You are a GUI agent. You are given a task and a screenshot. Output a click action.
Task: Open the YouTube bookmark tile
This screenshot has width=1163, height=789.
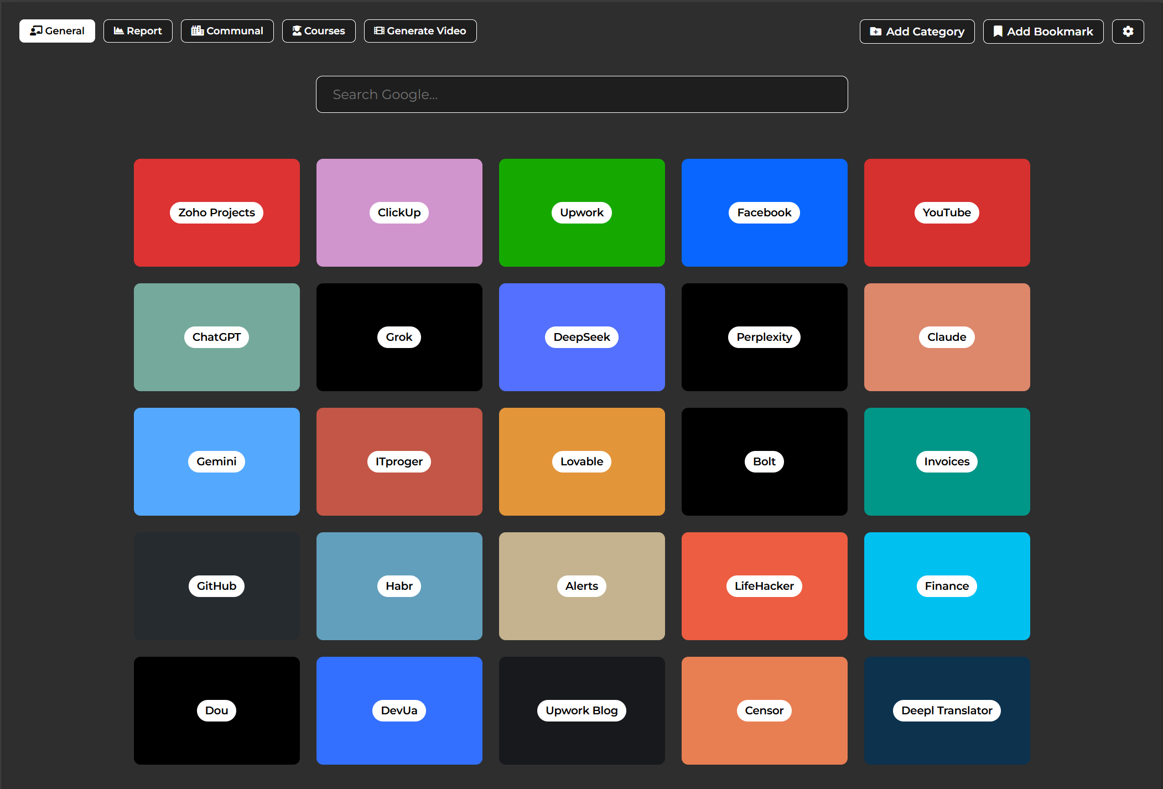[x=947, y=212]
